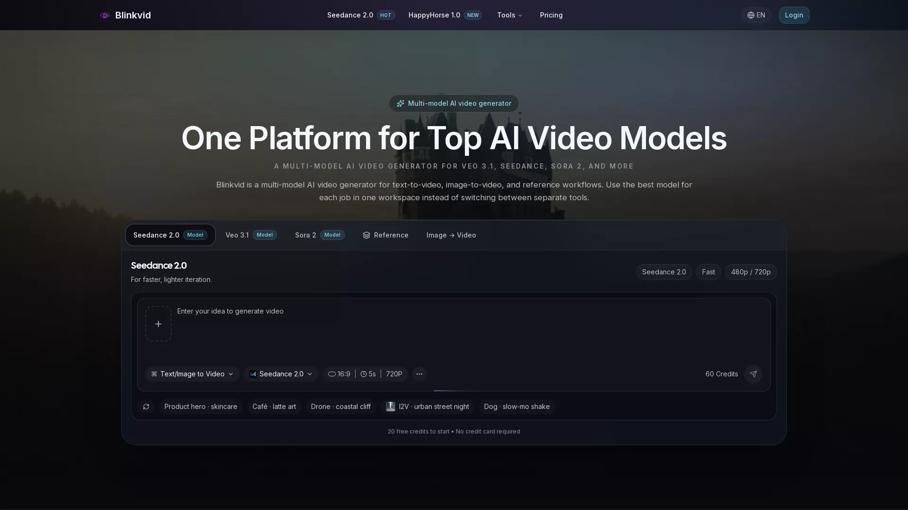Screen dimensions: 908x510
Task: Toggle the 480p / 720p resolution pill
Action: pos(751,272)
